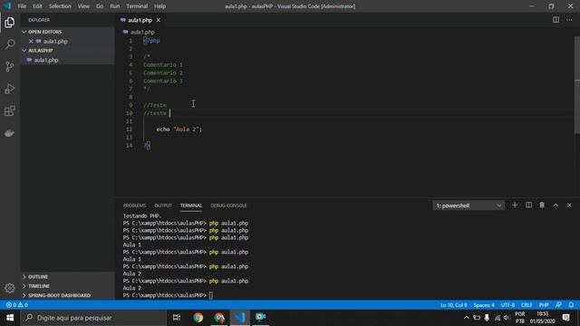This screenshot has height=326, width=580.
Task: Switch to the Debug Console tab
Action: pyautogui.click(x=228, y=206)
